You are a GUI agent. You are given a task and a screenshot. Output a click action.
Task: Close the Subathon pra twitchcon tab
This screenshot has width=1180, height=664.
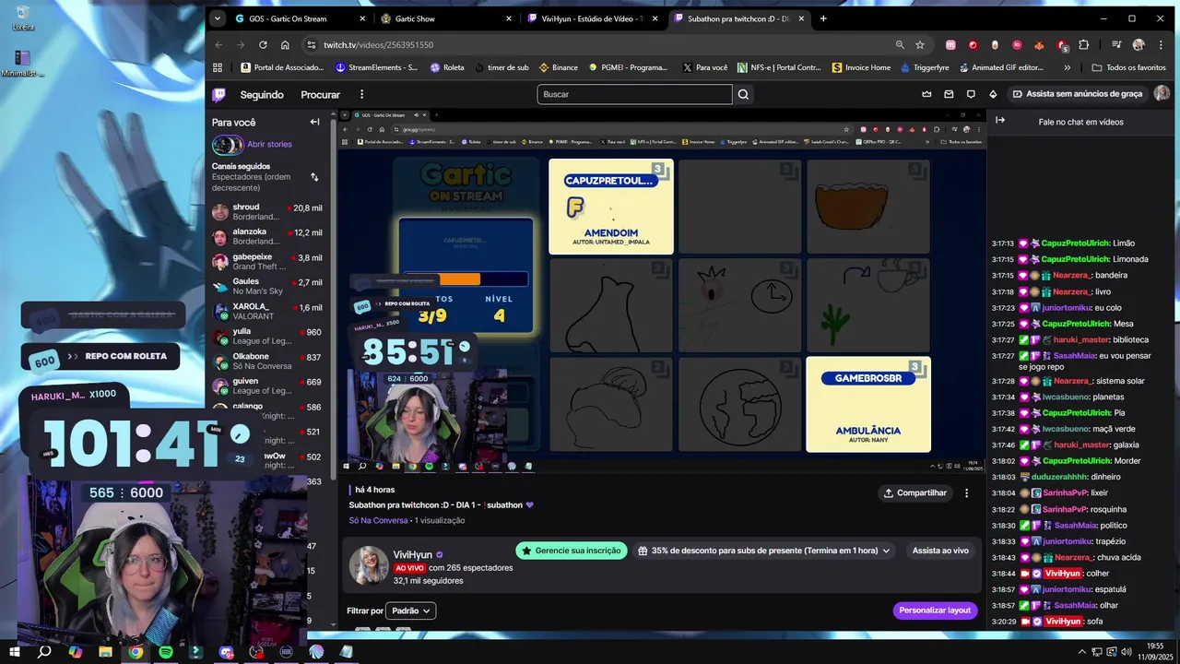click(801, 18)
